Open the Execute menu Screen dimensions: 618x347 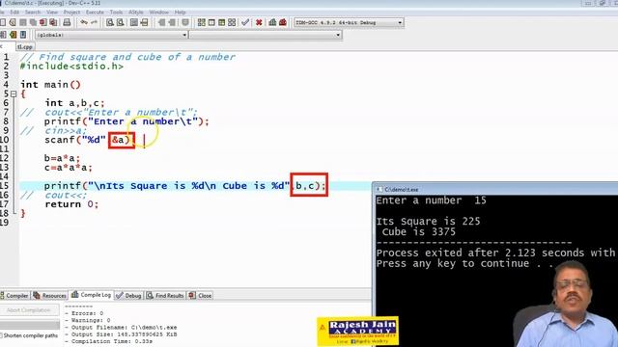[95, 13]
